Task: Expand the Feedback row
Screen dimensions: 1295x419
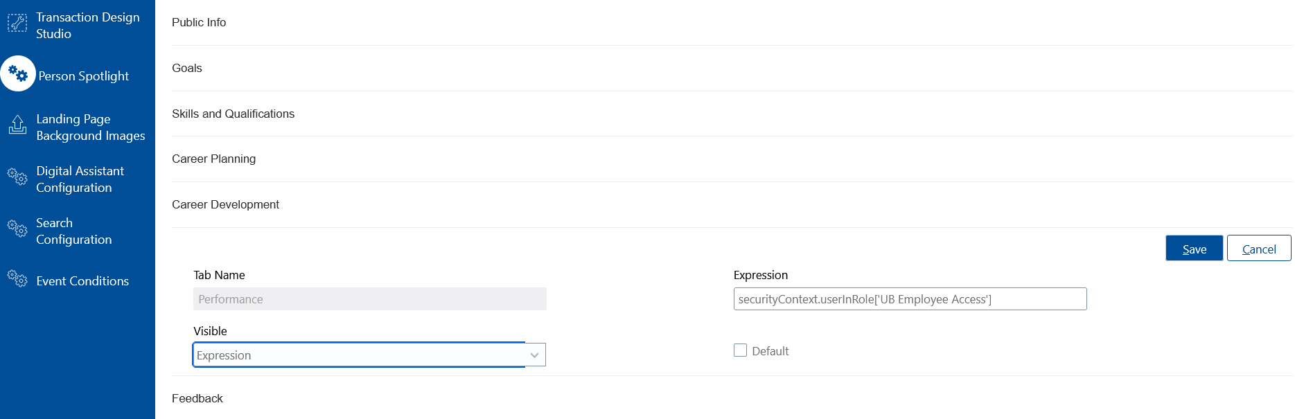Action: pos(732,398)
